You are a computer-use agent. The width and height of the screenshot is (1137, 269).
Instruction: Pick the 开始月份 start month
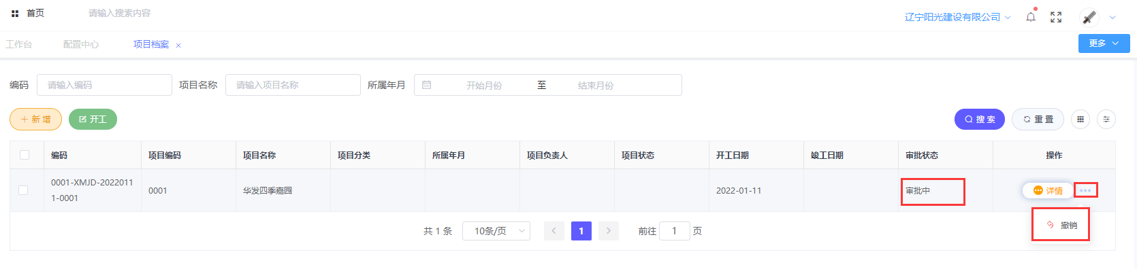[484, 86]
